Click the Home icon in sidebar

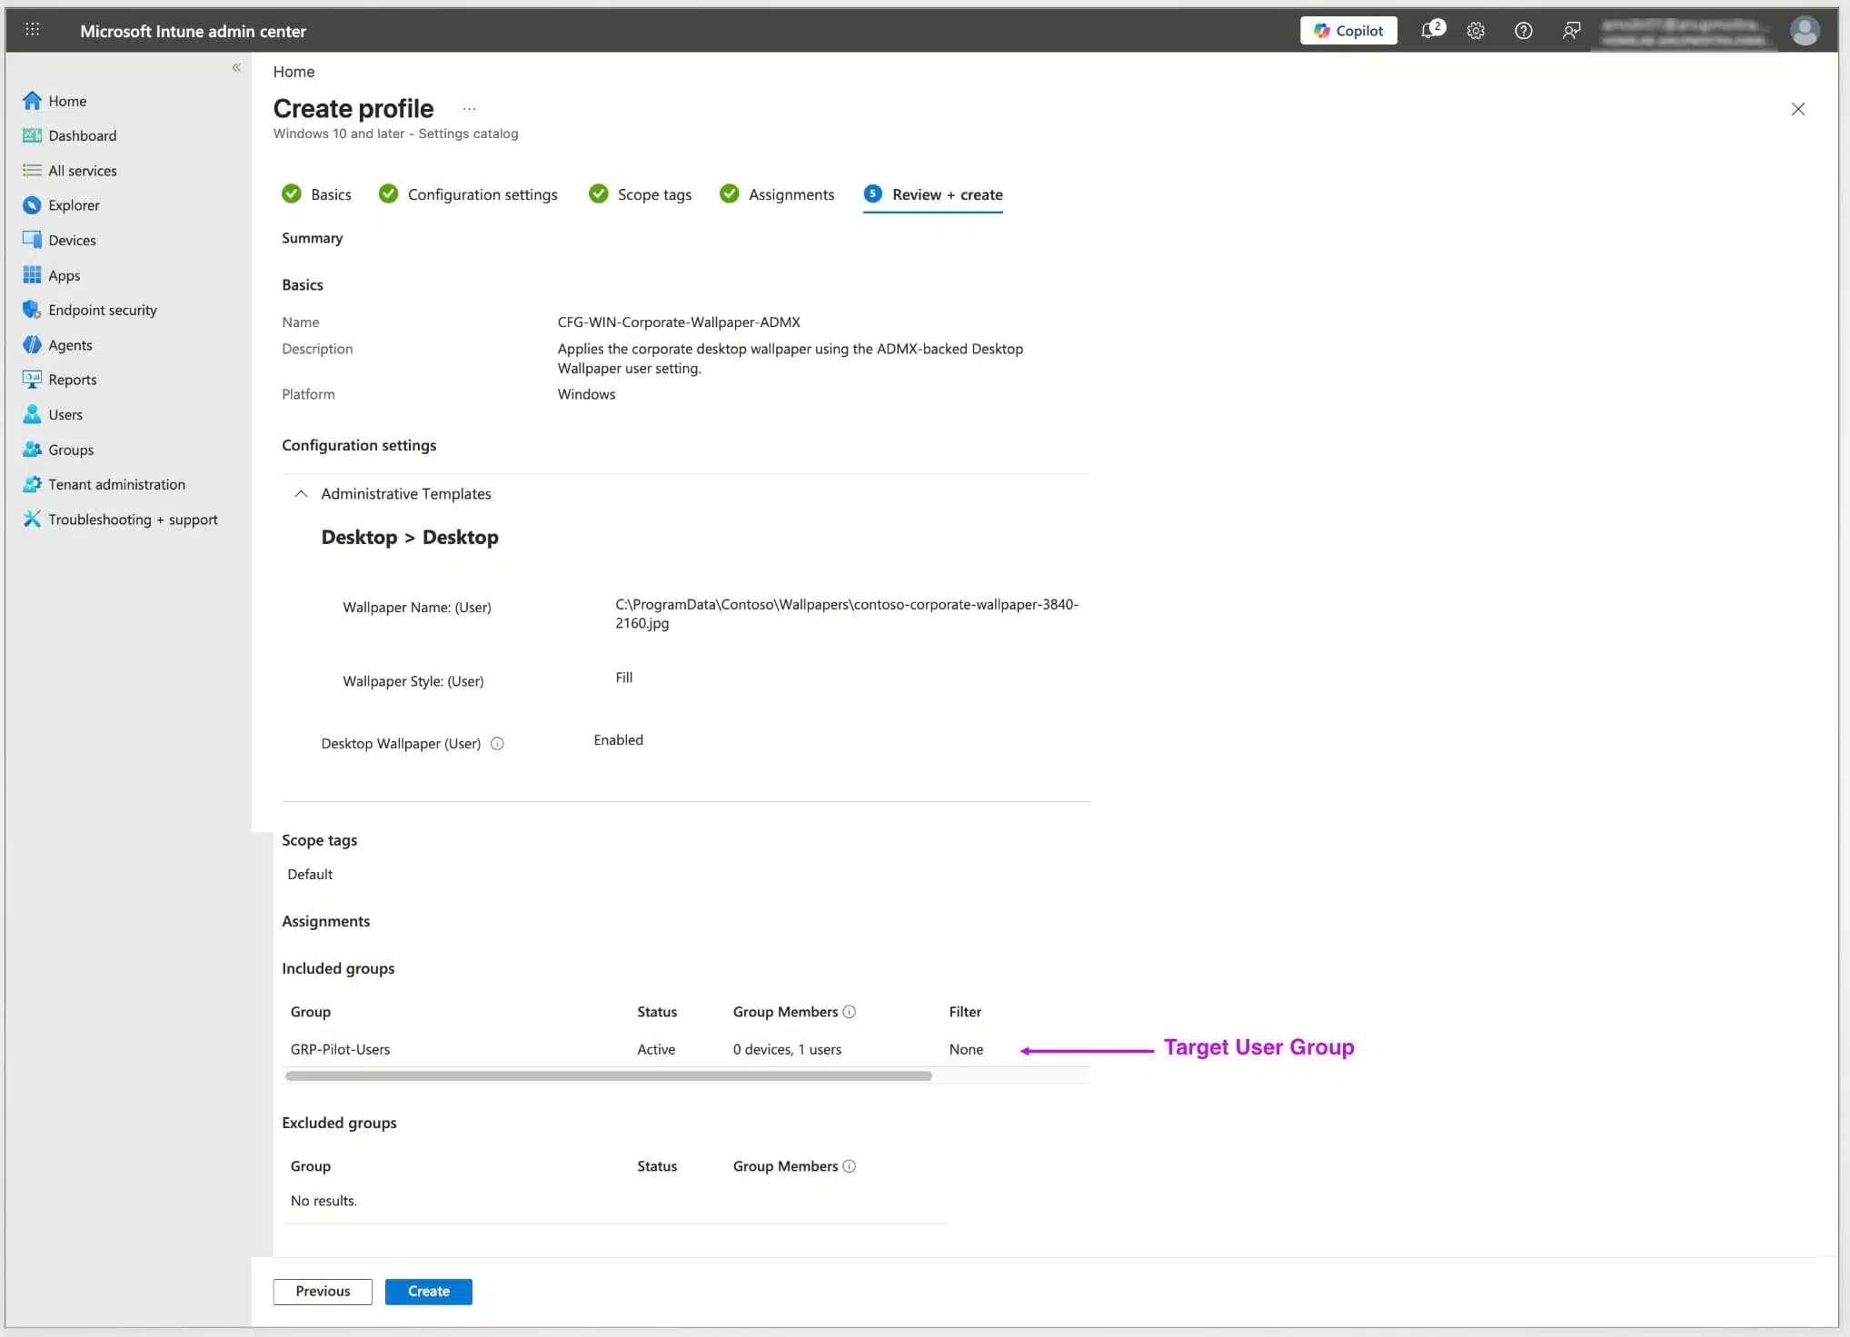point(32,101)
